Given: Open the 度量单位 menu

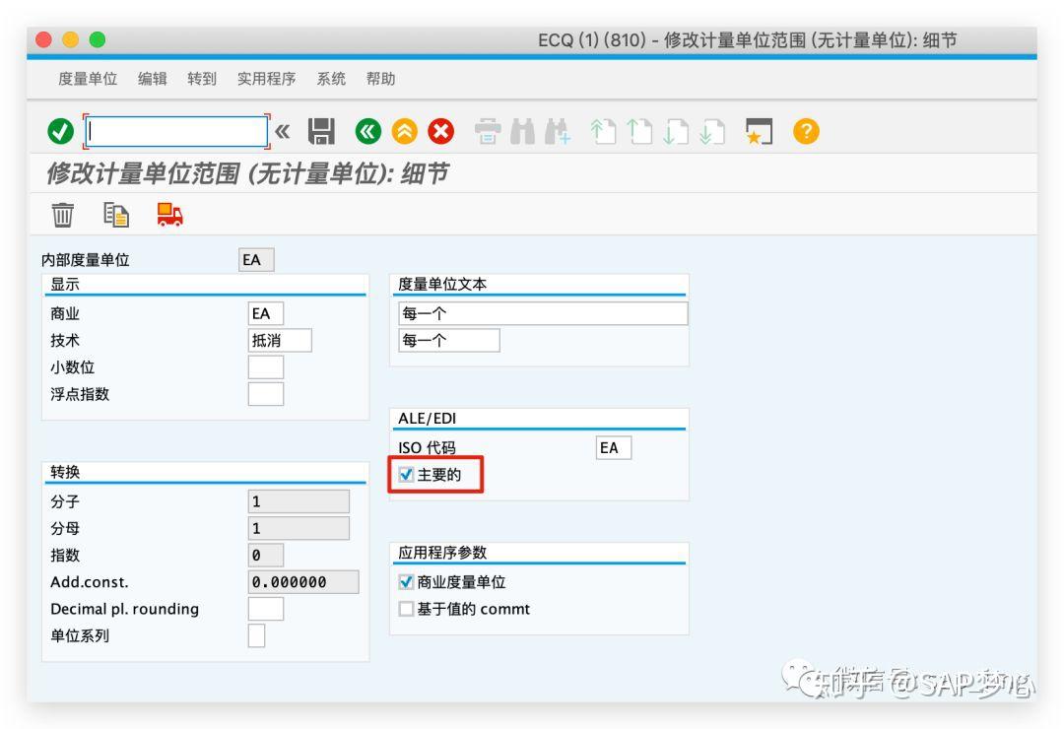Looking at the screenshot, I should [88, 79].
